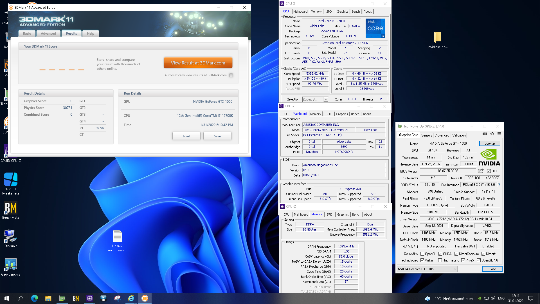The image size is (540, 304).
Task: Toggle Automatically view results at 3DMark.com checkbox
Action: coord(231,75)
